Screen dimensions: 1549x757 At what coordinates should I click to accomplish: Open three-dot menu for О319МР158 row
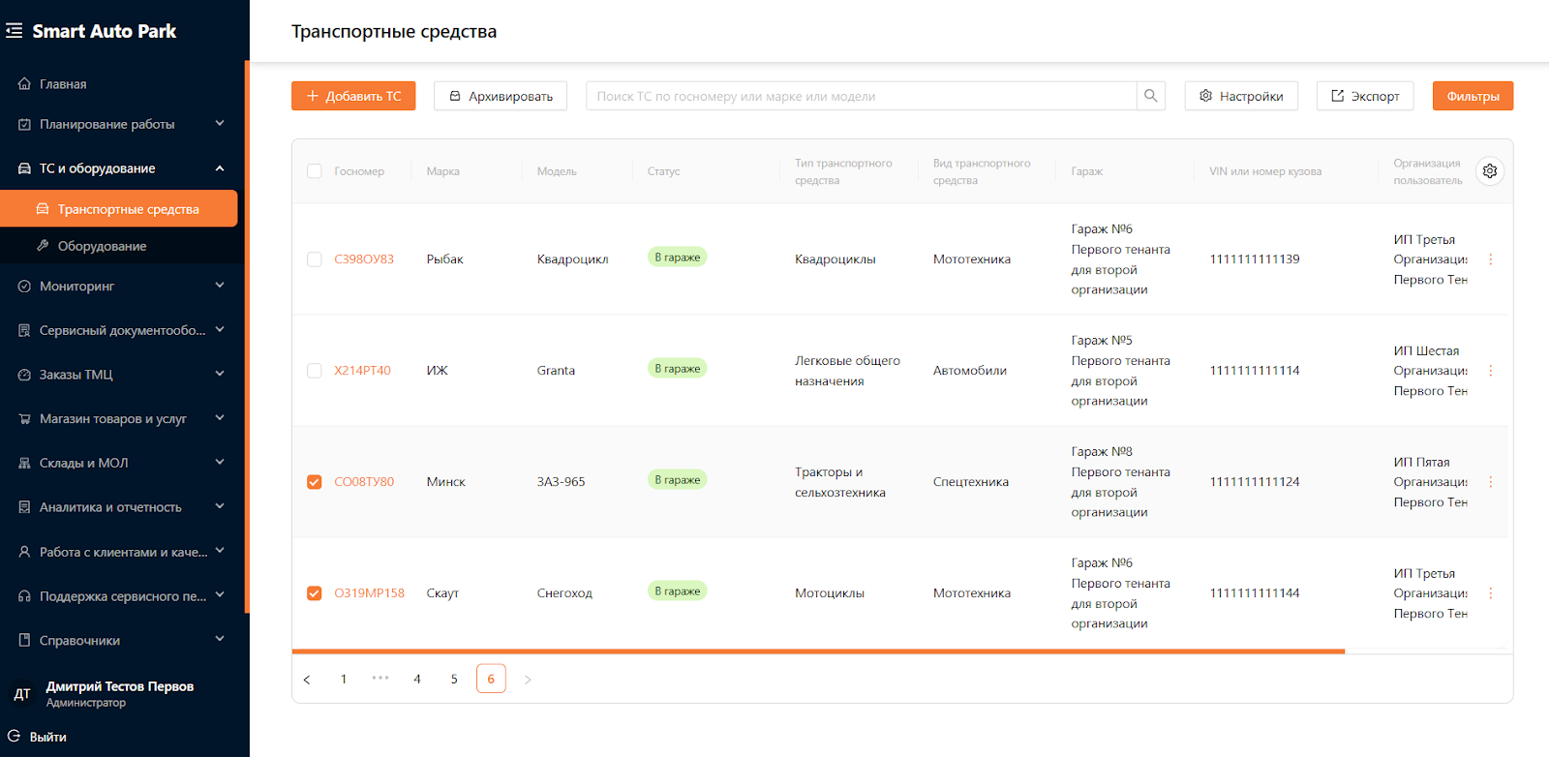[x=1490, y=593]
